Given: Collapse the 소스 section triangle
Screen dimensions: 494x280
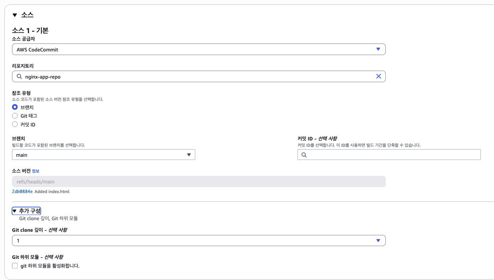Looking at the screenshot, I should (15, 15).
